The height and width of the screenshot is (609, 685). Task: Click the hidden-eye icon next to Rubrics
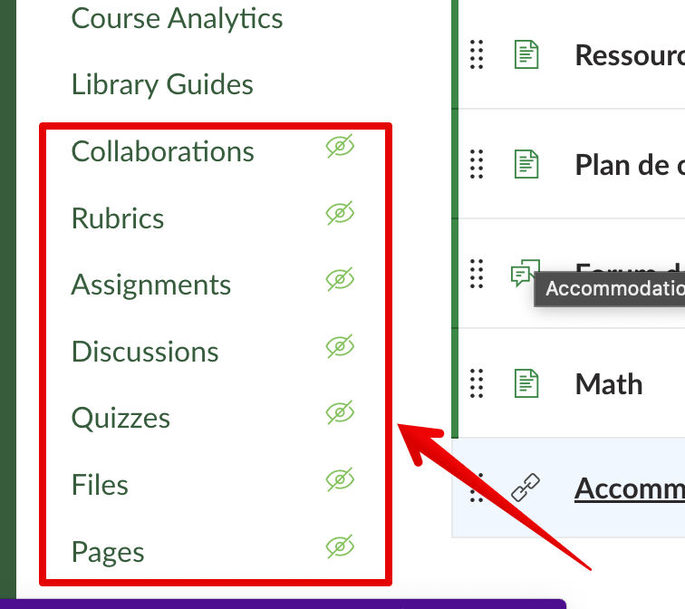point(340,214)
